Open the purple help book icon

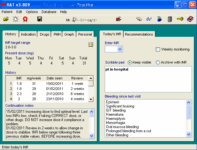pyautogui.click(x=190, y=19)
